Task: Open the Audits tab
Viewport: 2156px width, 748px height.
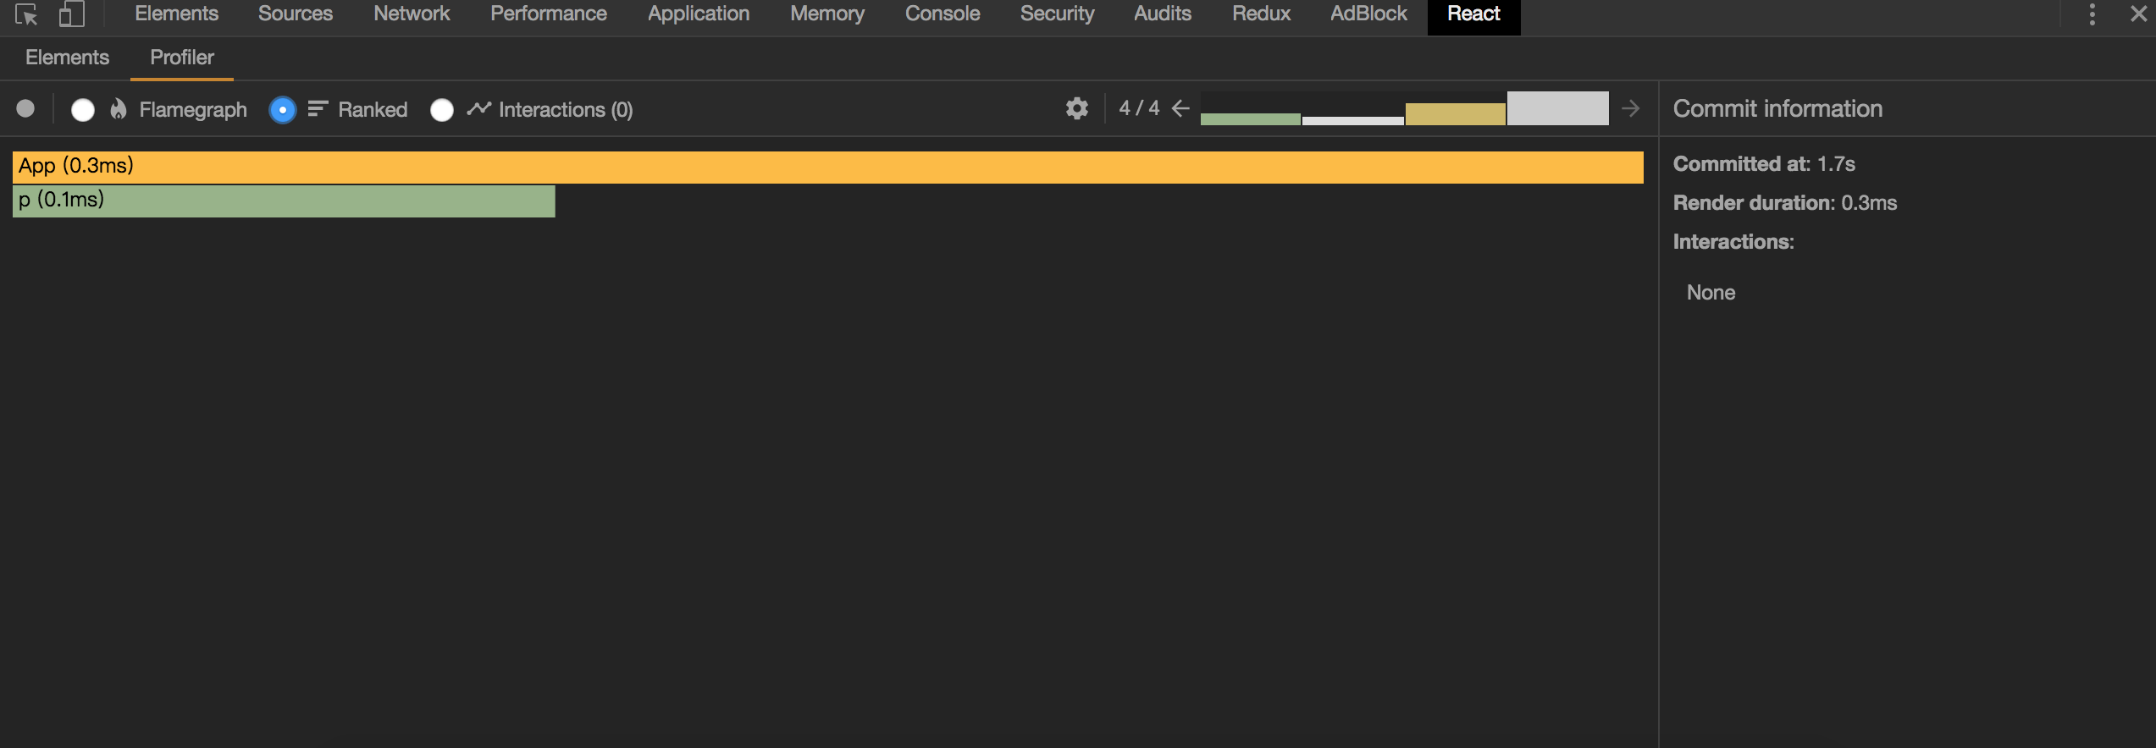Action: click(x=1162, y=14)
